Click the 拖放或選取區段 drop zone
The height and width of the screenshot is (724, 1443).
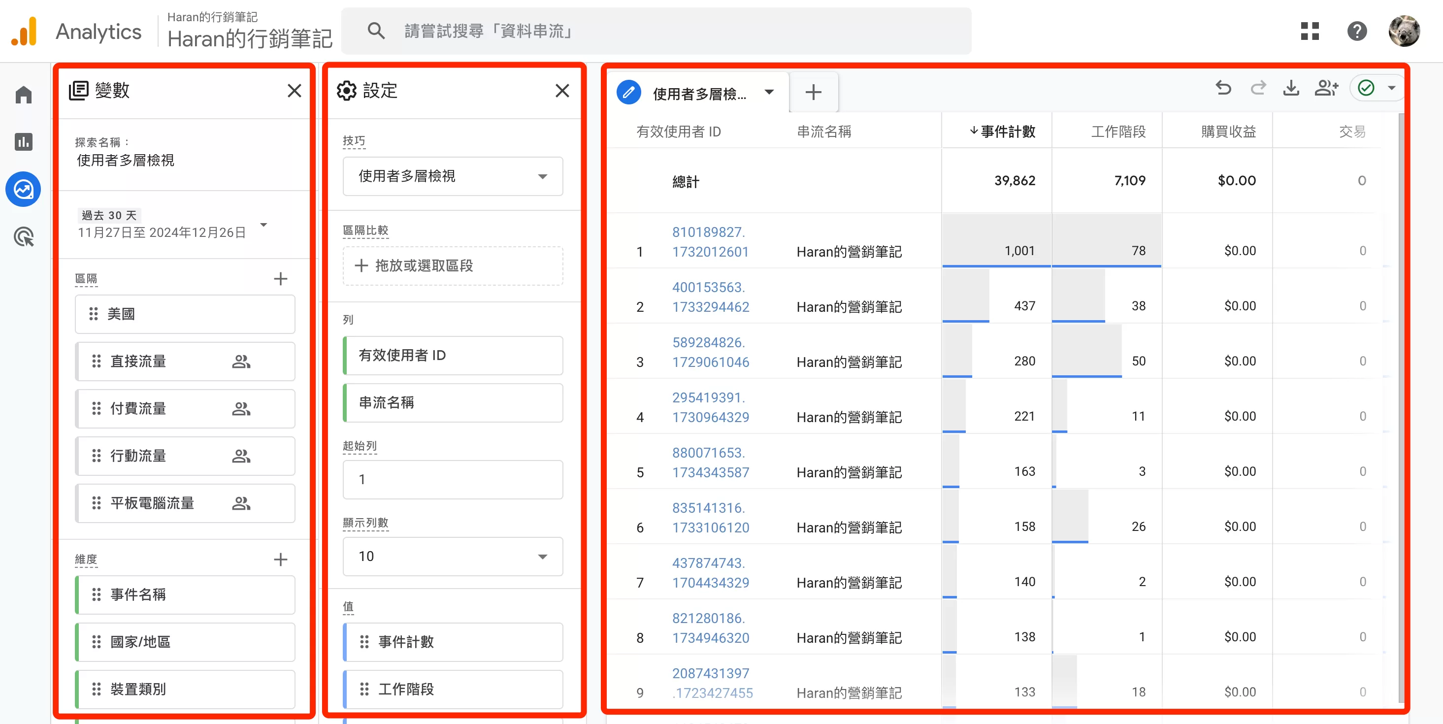tap(453, 265)
